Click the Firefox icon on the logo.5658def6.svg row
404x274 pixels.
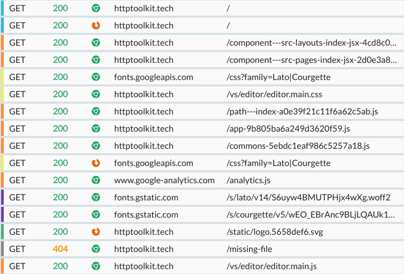tap(96, 232)
